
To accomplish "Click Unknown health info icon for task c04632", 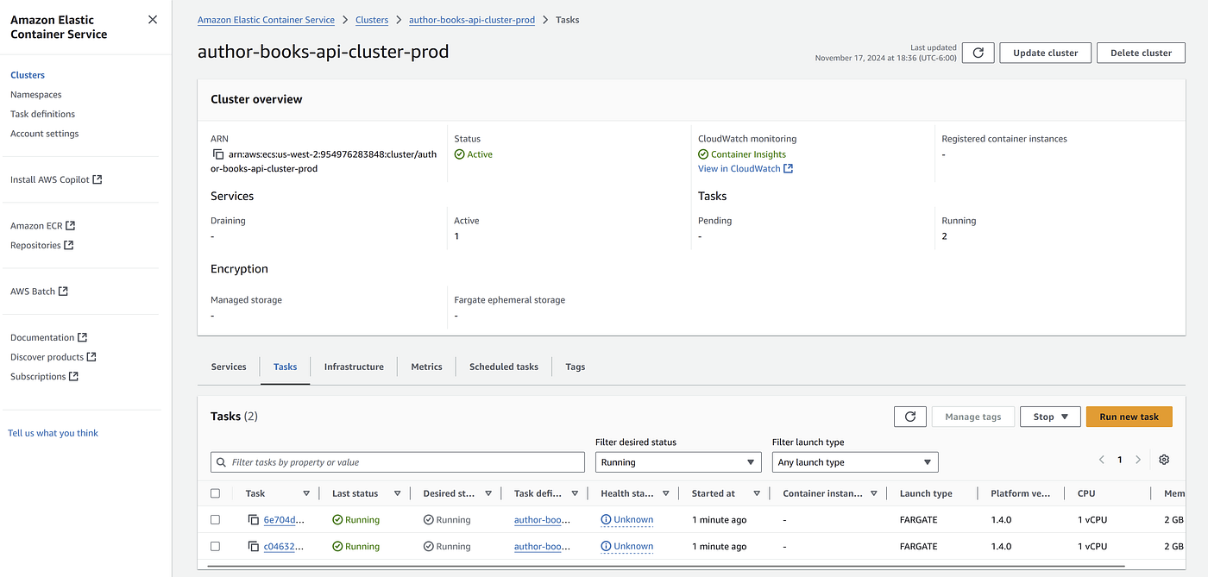I will 606,547.
